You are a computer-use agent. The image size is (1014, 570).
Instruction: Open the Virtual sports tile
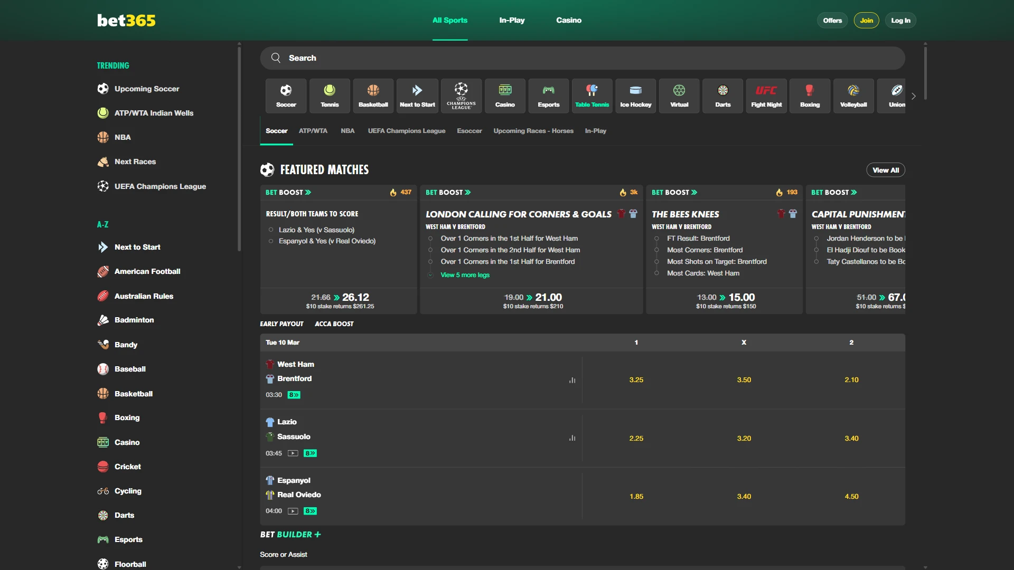(x=679, y=96)
